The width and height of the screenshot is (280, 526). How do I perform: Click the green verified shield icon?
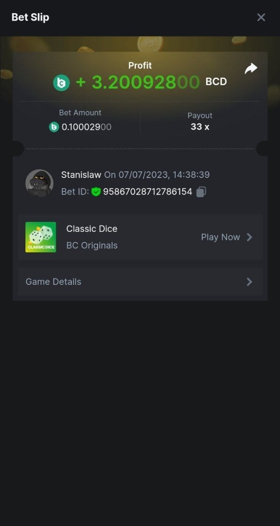96,192
